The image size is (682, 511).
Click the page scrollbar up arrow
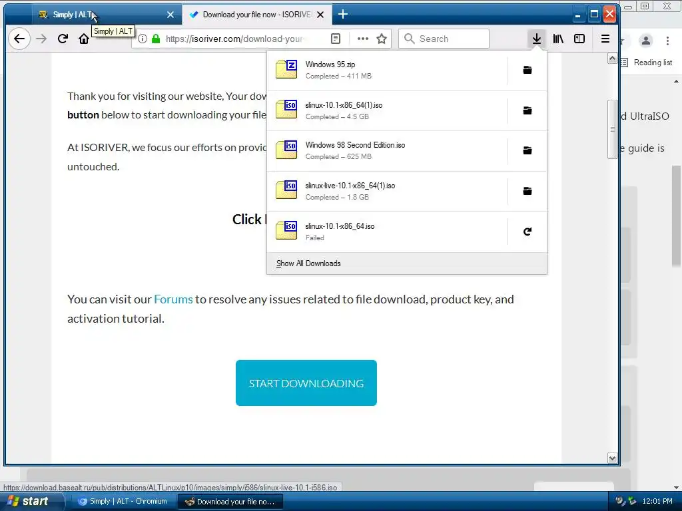(612, 59)
